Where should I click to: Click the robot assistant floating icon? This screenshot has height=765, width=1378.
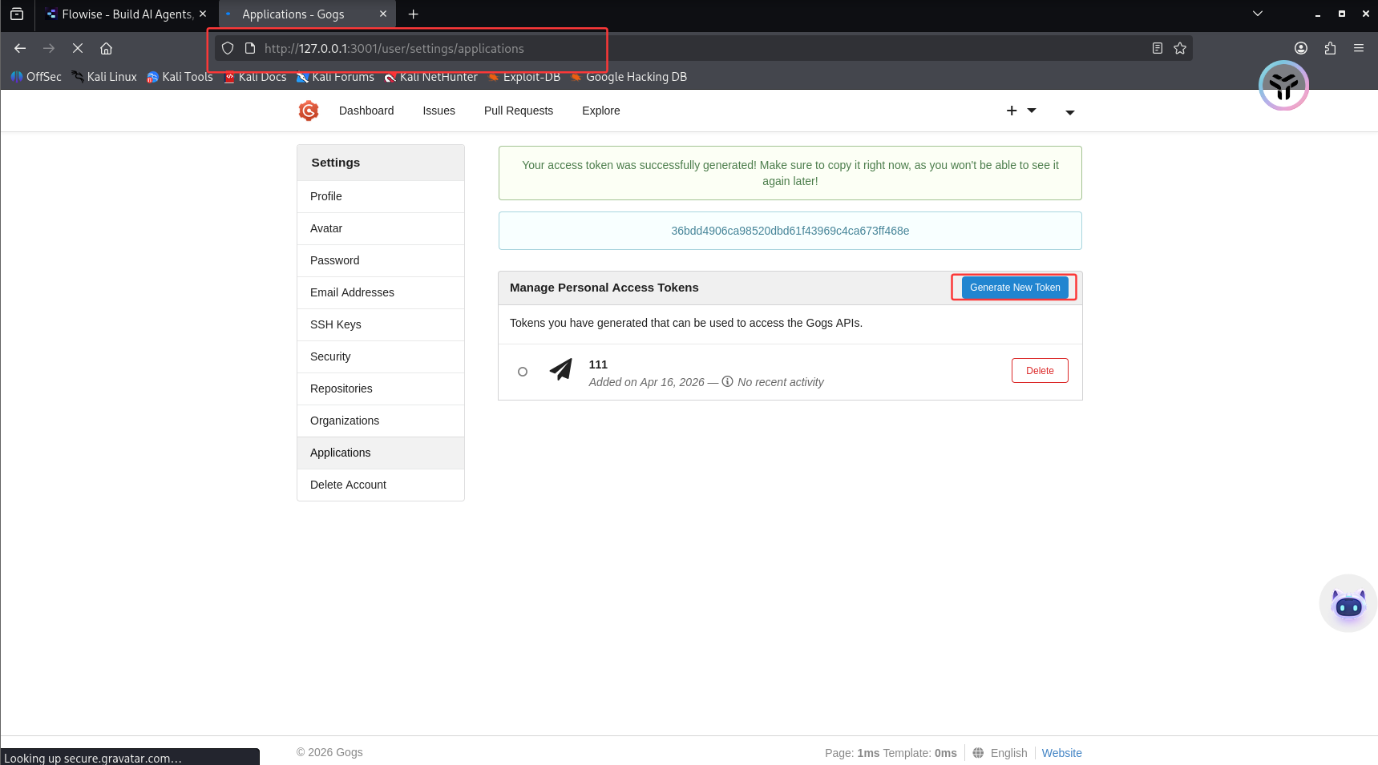click(x=1348, y=604)
